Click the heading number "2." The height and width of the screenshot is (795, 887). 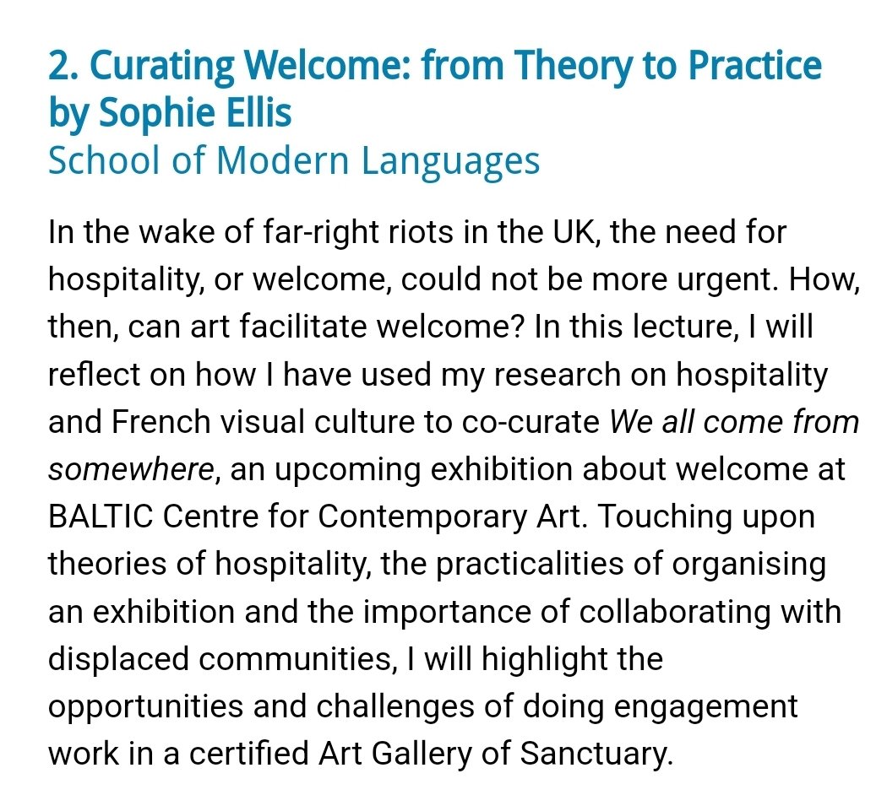tap(61, 65)
